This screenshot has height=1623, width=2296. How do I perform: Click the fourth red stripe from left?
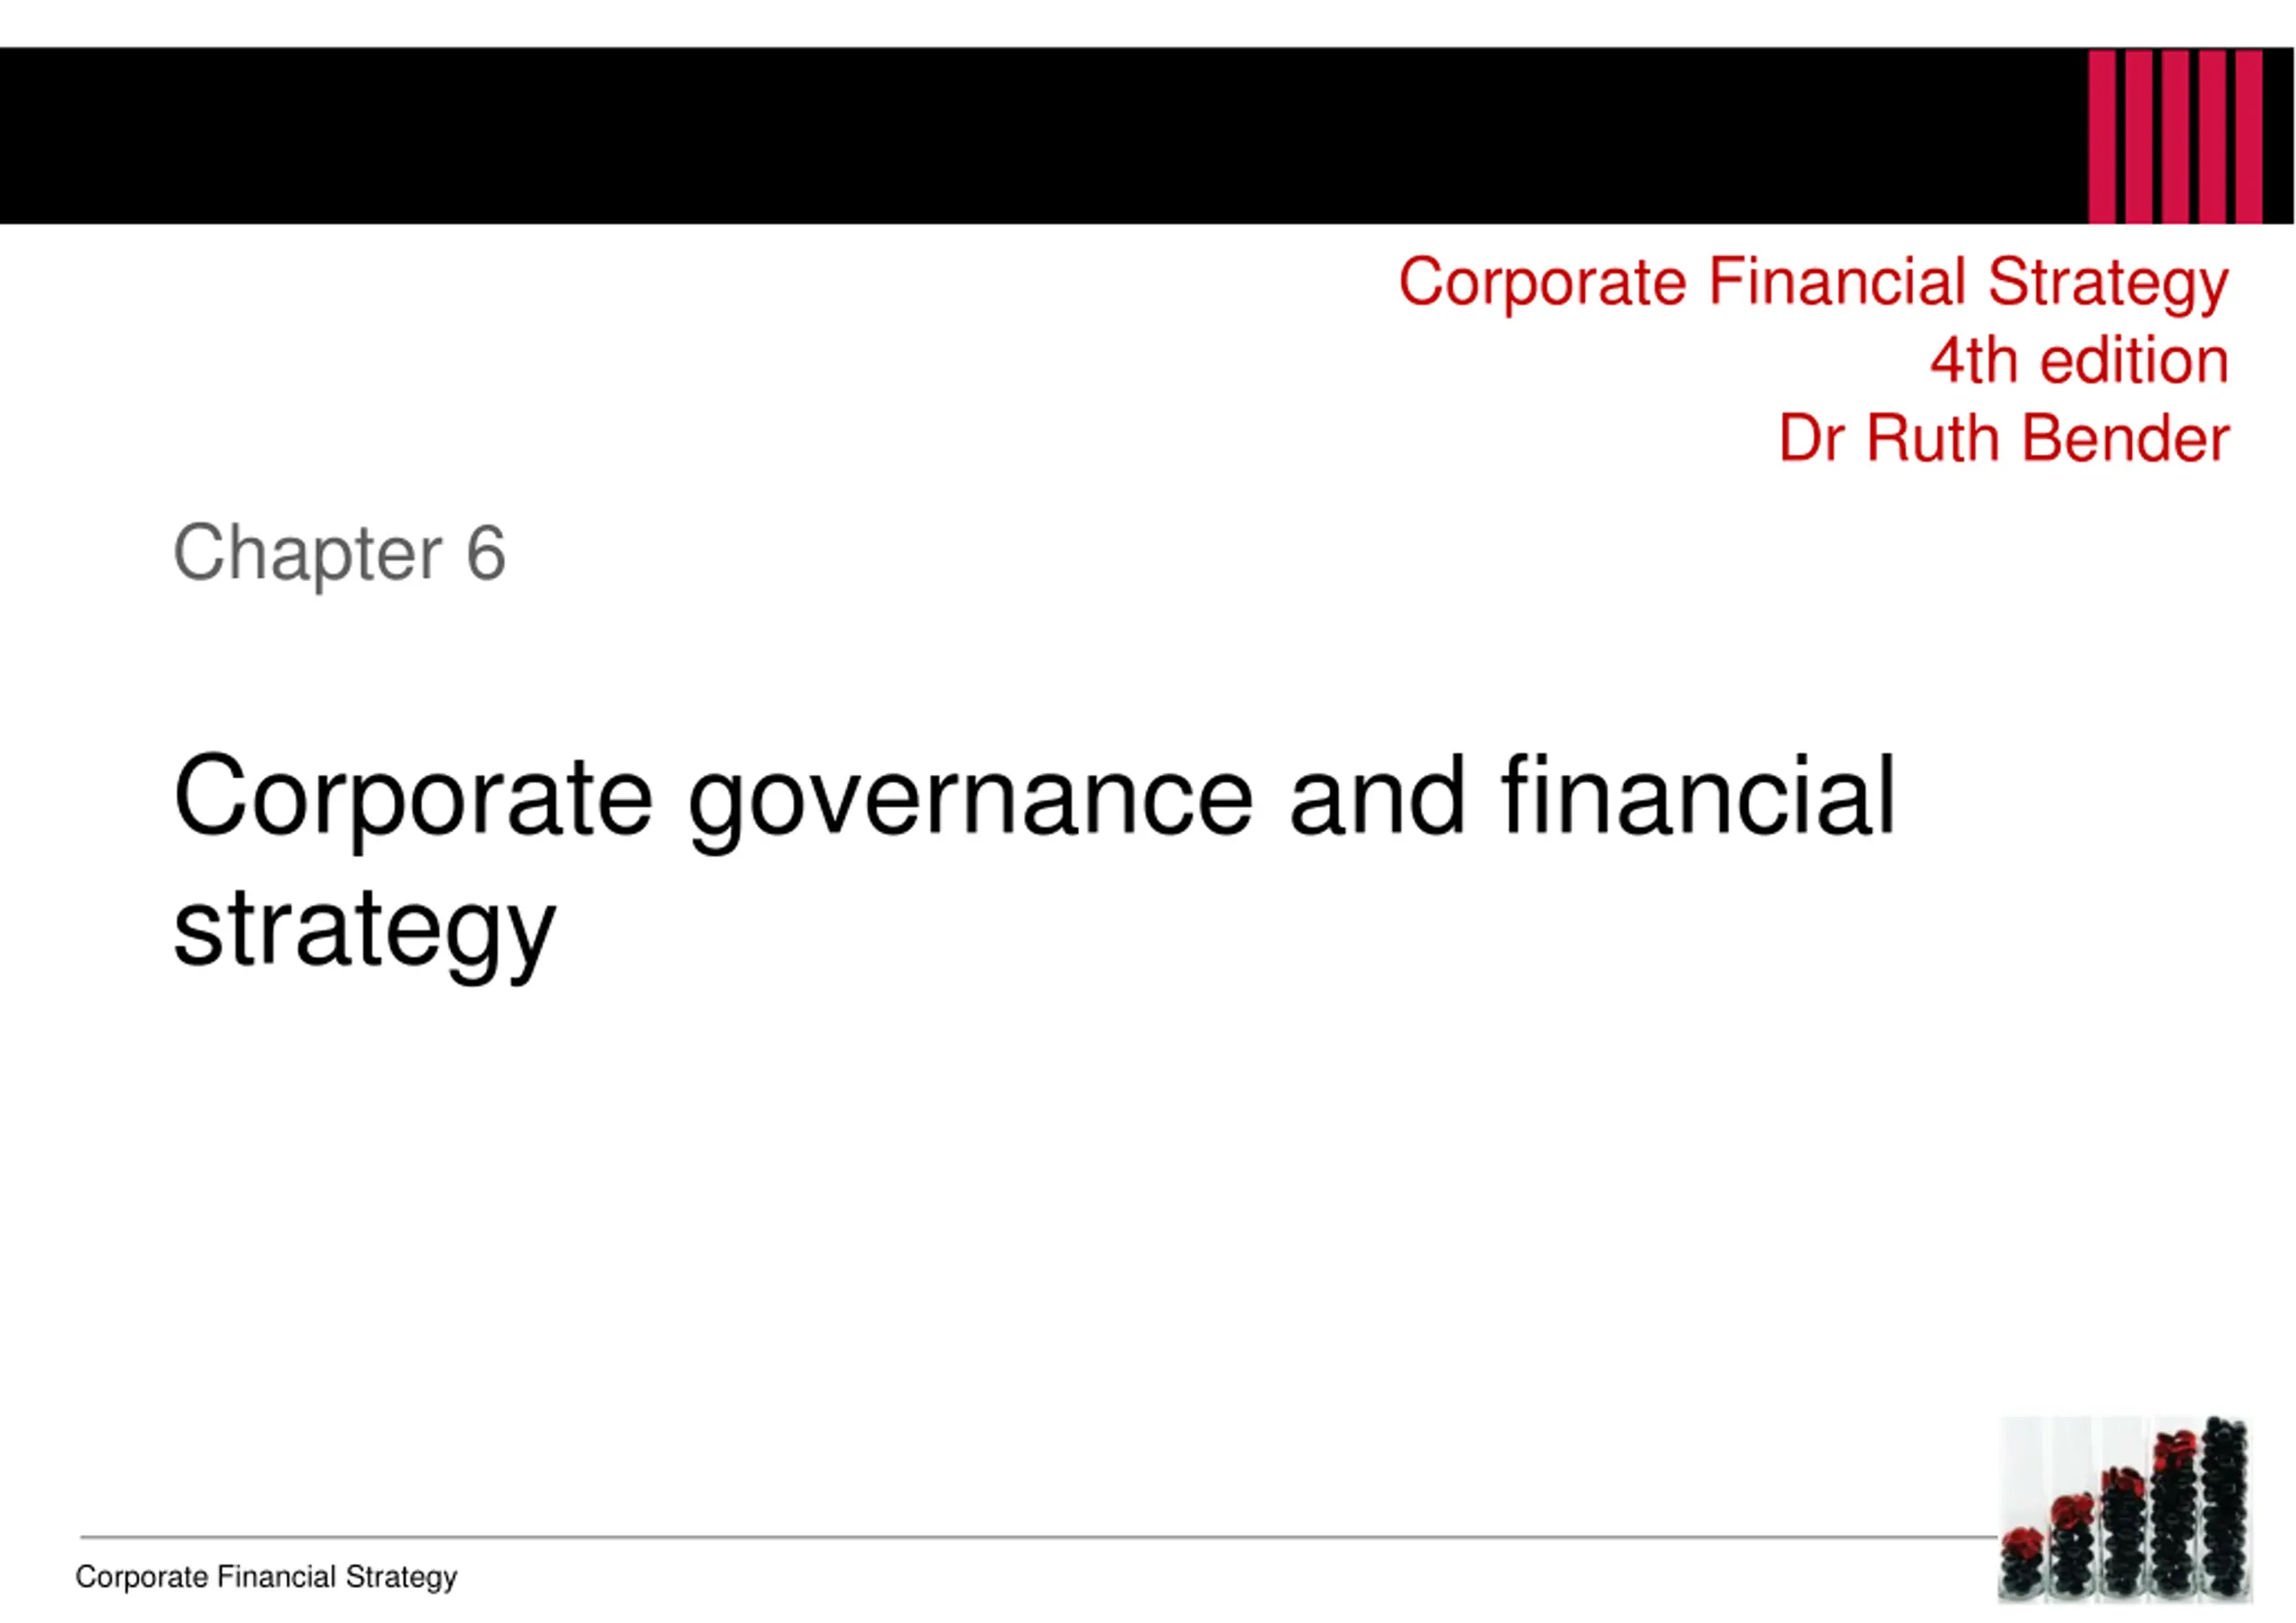pyautogui.click(x=2212, y=137)
